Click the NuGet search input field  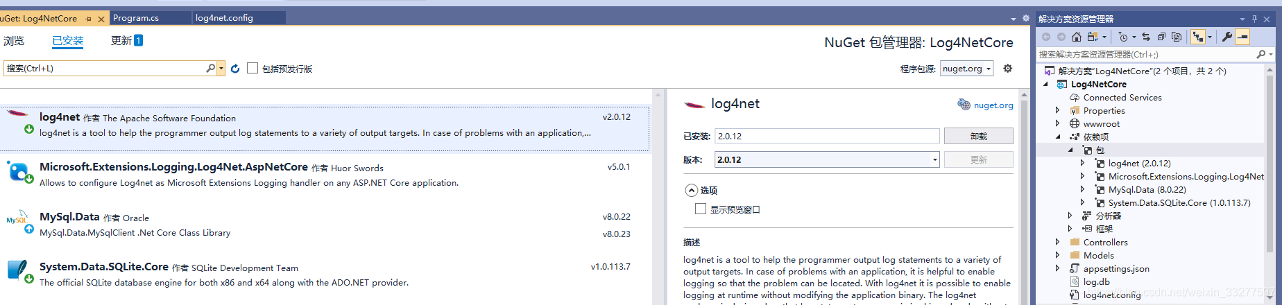104,68
